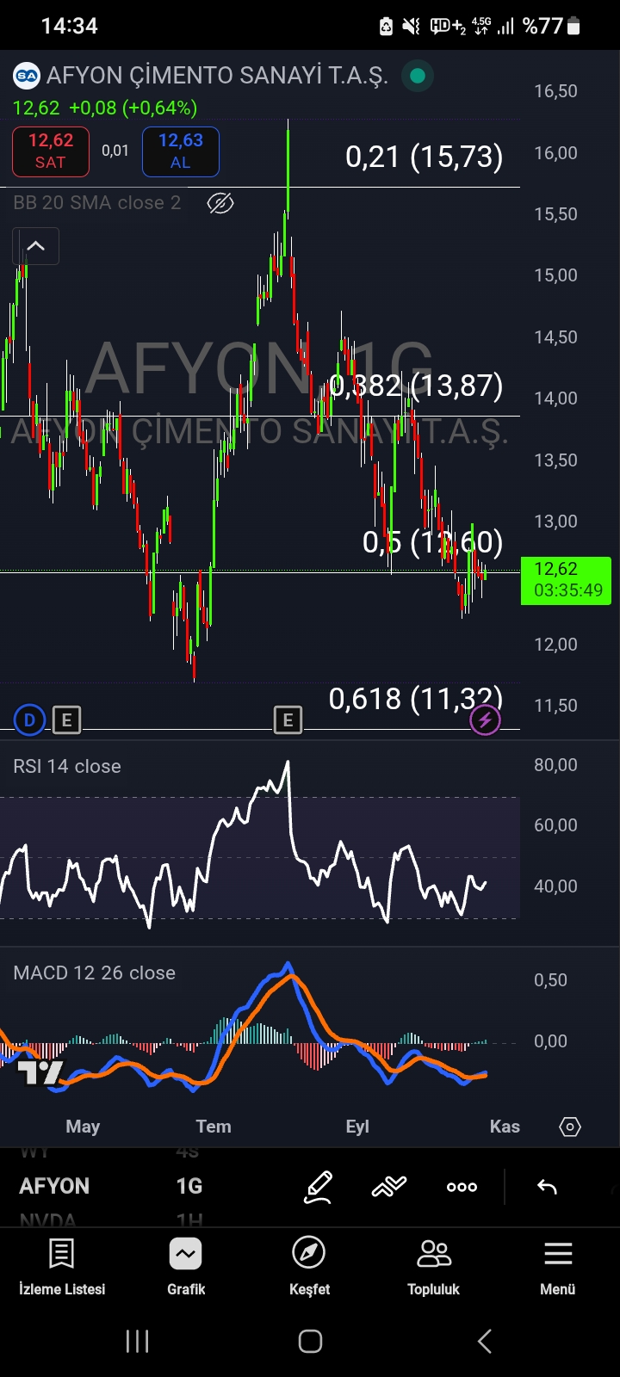Image resolution: width=620 pixels, height=1377 pixels.
Task: Open the AFYON symbol picker
Action: point(54,1186)
